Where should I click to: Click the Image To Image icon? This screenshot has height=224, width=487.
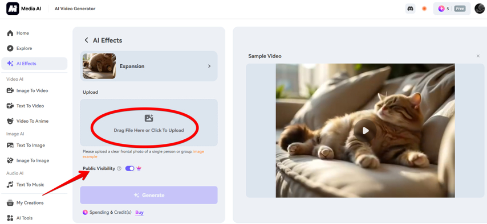coord(10,160)
